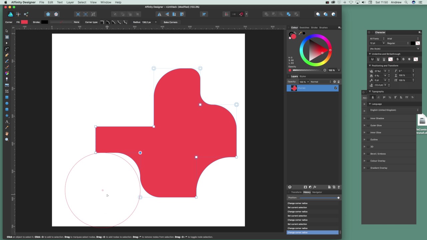Collapse the Underline and Strikethrough section
The height and width of the screenshot is (240, 427).
pyautogui.click(x=370, y=54)
